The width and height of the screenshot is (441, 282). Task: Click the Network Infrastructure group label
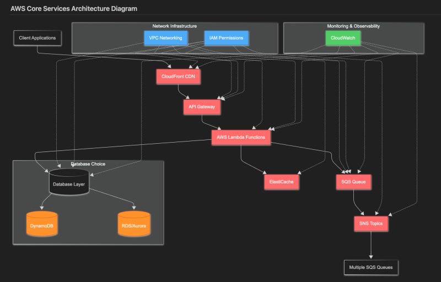pos(175,26)
